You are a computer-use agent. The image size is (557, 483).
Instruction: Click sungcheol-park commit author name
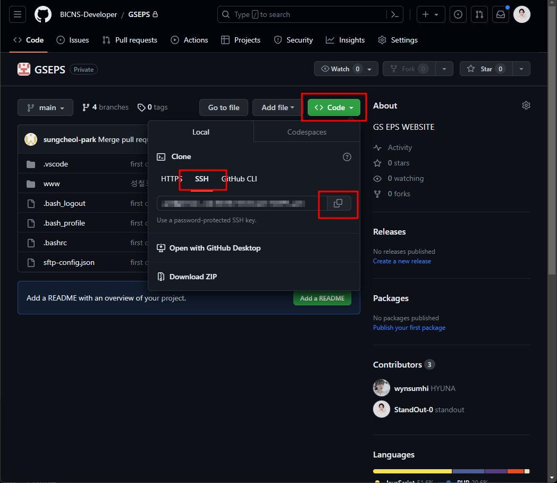pyautogui.click(x=70, y=140)
